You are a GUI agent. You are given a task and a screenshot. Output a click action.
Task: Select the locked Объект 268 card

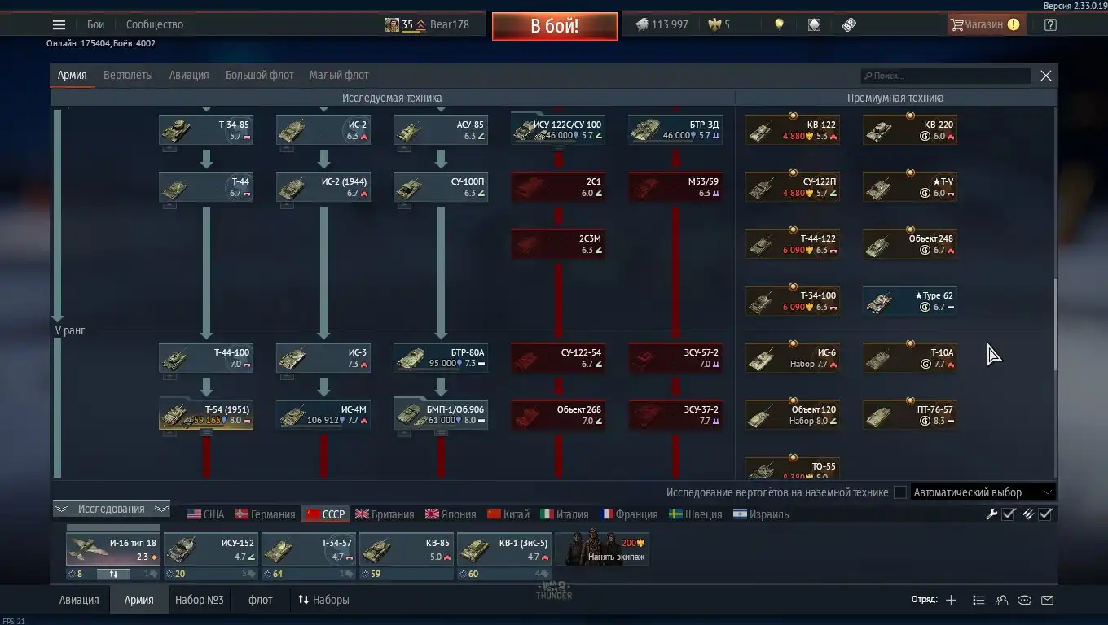[558, 415]
